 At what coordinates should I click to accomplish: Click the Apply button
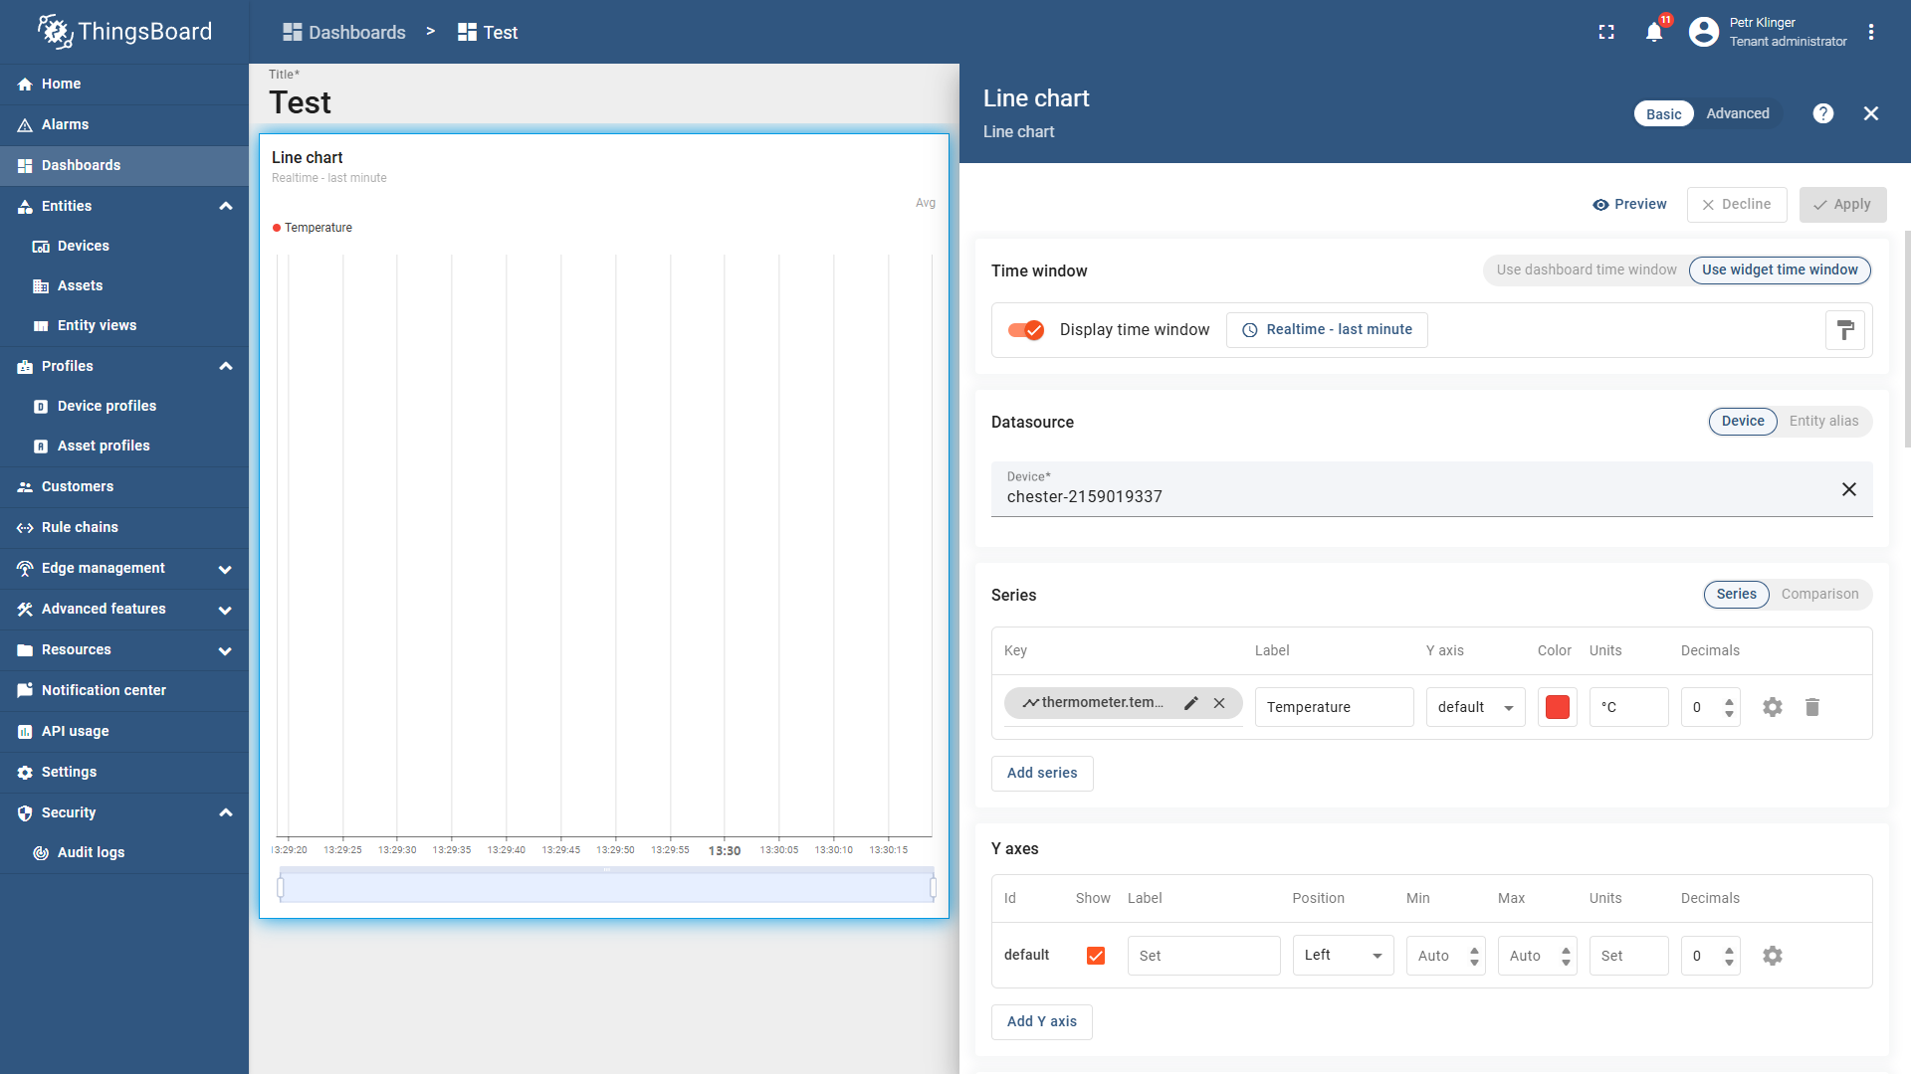1842,205
